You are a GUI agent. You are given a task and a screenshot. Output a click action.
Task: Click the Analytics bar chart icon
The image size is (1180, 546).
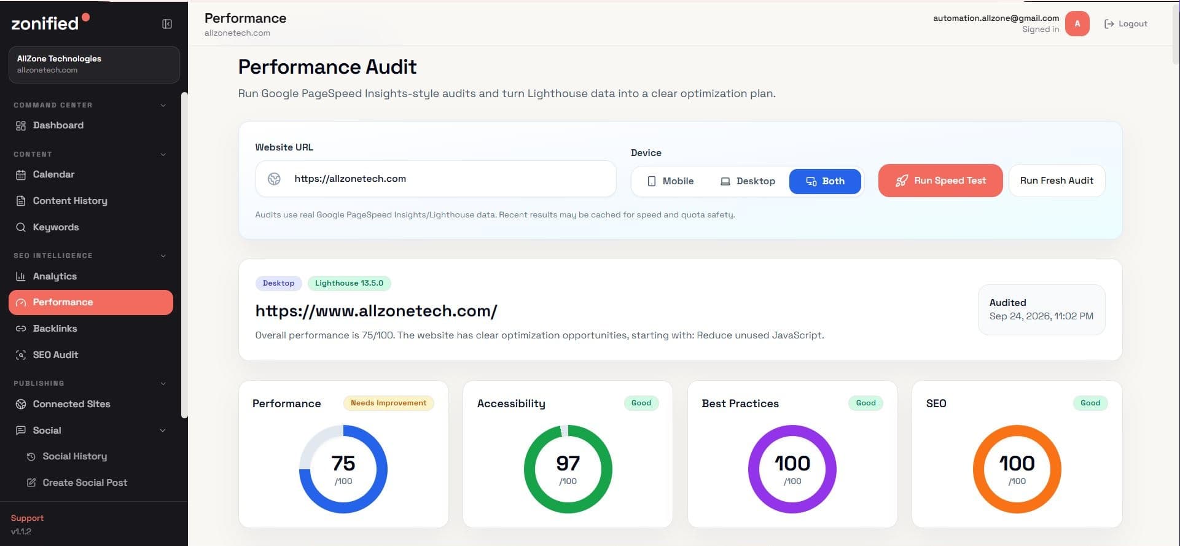click(x=21, y=276)
